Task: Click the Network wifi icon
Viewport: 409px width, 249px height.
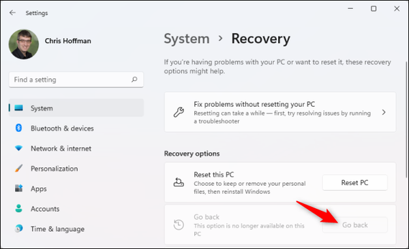Action: (18, 148)
